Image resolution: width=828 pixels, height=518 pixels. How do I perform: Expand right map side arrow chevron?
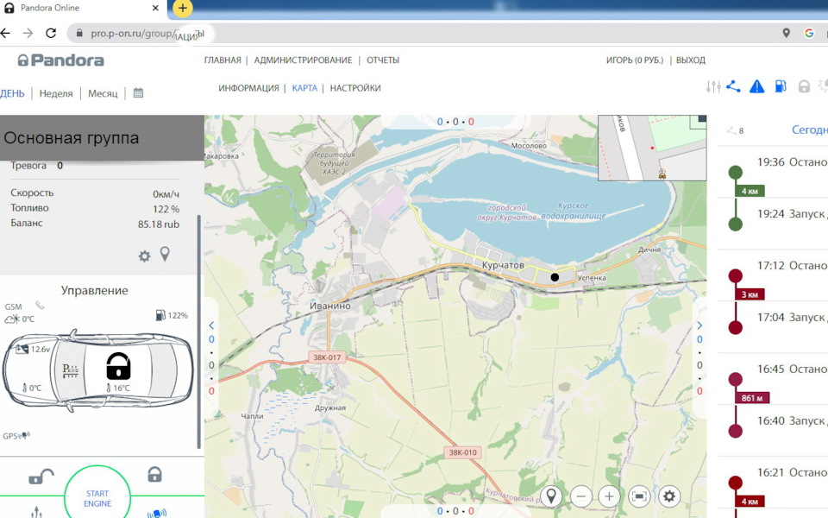point(699,325)
